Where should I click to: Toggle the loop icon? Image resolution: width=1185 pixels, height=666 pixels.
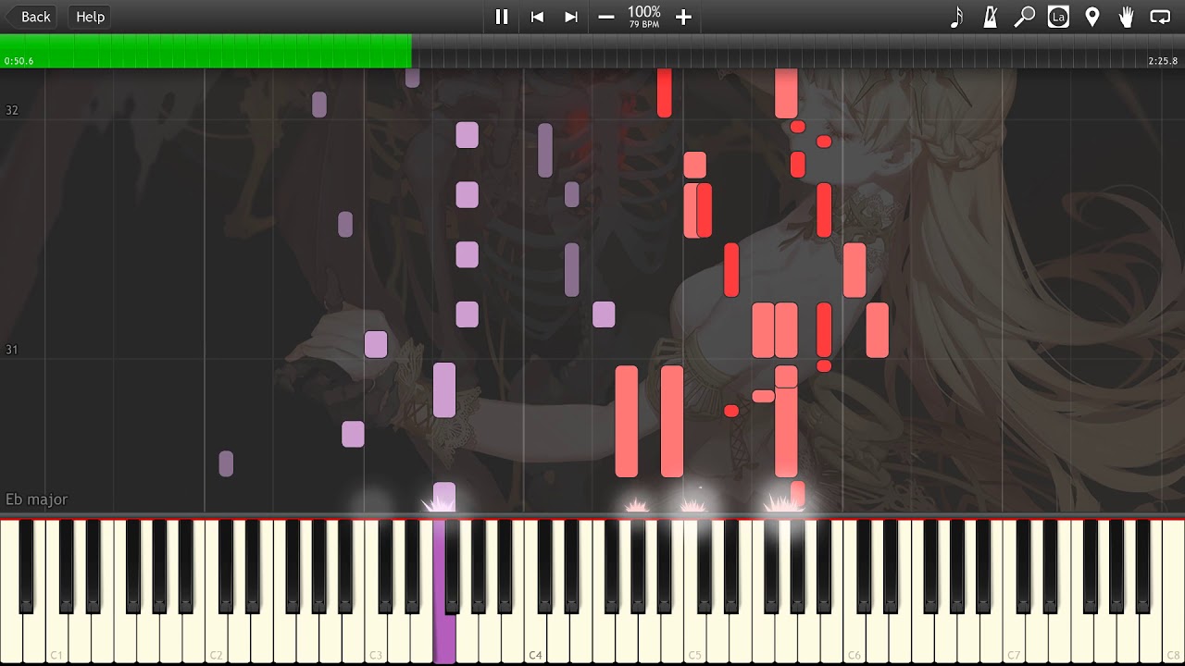tap(1160, 17)
